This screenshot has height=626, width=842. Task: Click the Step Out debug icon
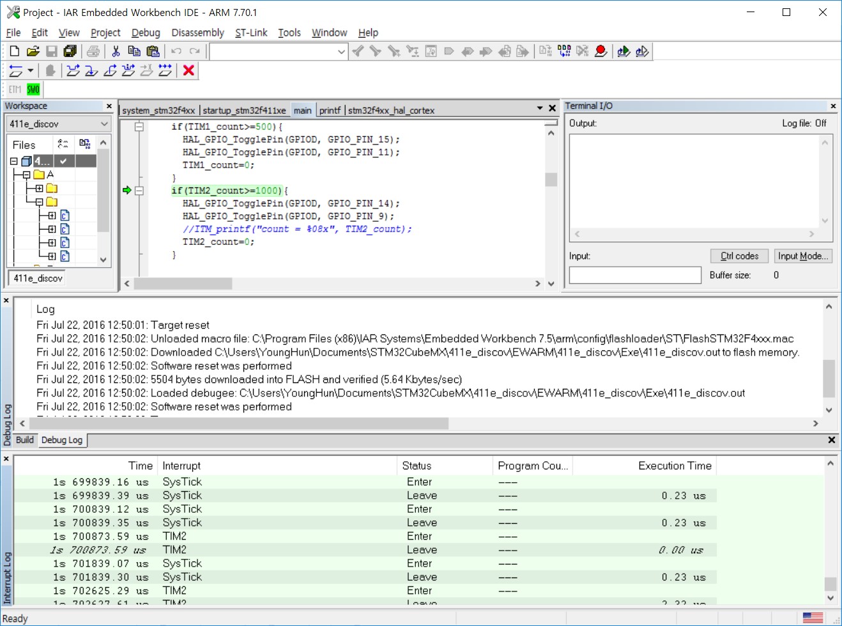[x=110, y=70]
